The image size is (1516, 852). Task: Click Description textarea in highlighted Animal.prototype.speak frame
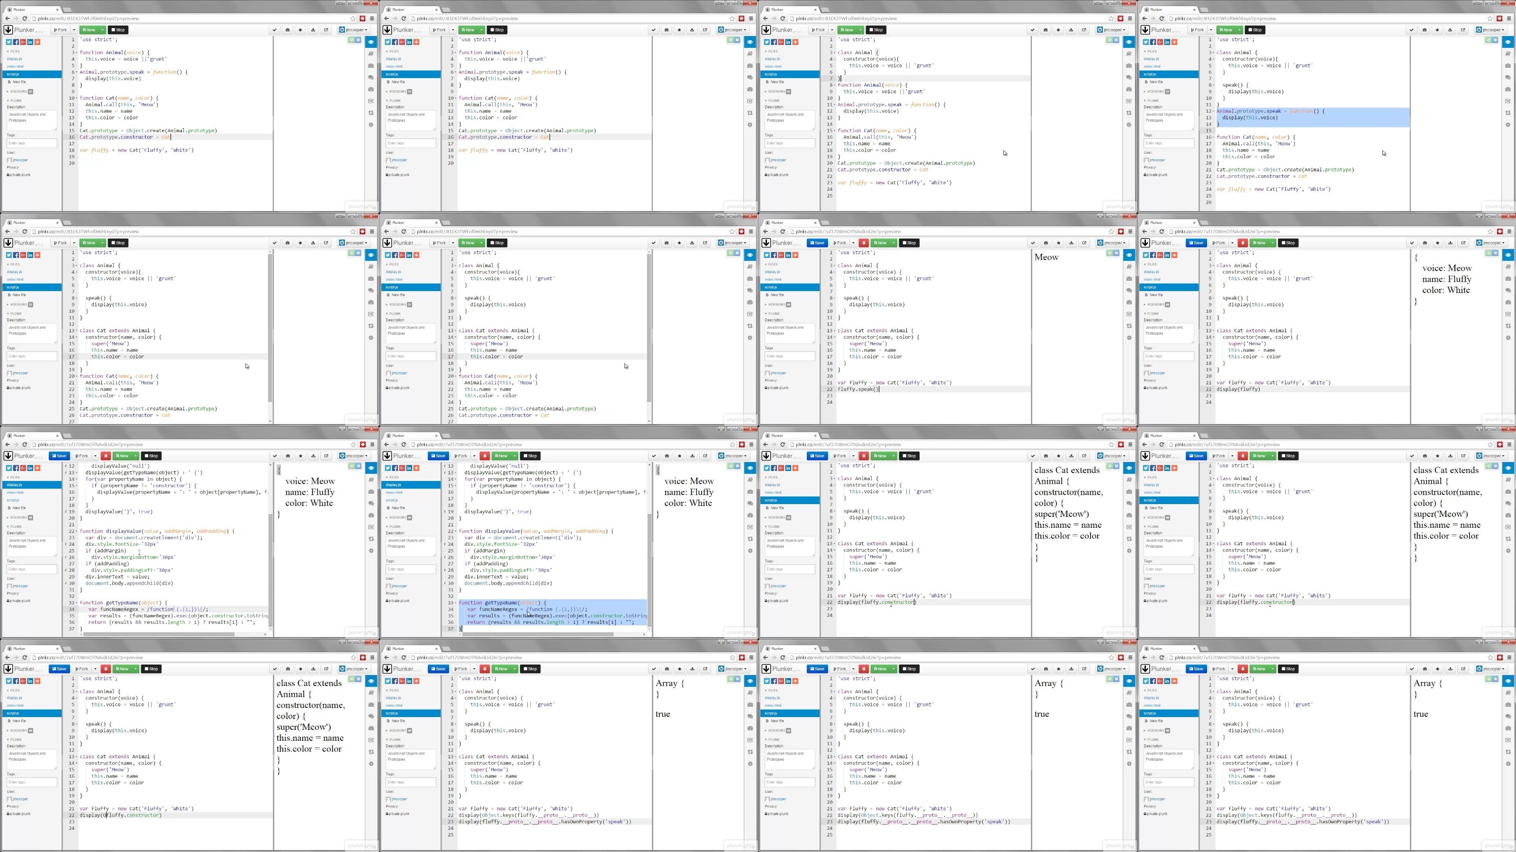point(1168,121)
